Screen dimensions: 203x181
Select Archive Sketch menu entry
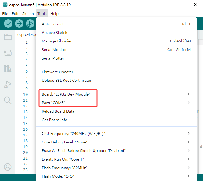coord(116,33)
